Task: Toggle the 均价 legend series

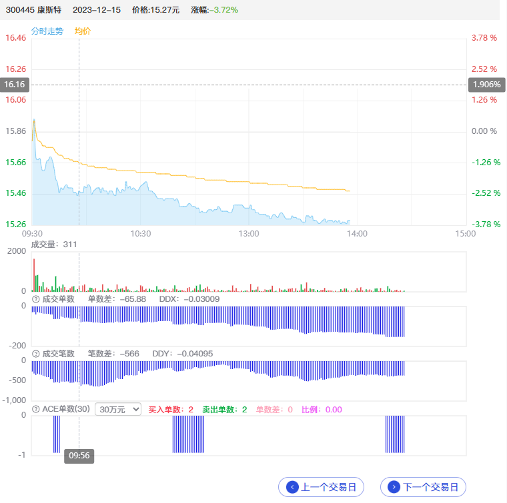Action: click(x=83, y=31)
